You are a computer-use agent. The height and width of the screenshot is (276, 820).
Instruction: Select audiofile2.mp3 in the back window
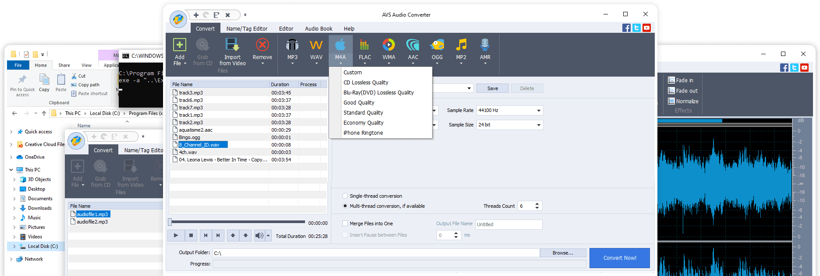(92, 222)
